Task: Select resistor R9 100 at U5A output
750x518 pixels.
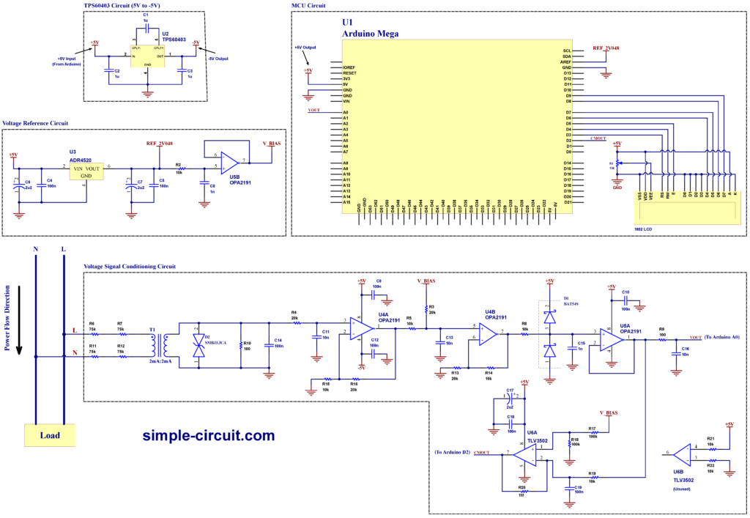Action: (662, 339)
